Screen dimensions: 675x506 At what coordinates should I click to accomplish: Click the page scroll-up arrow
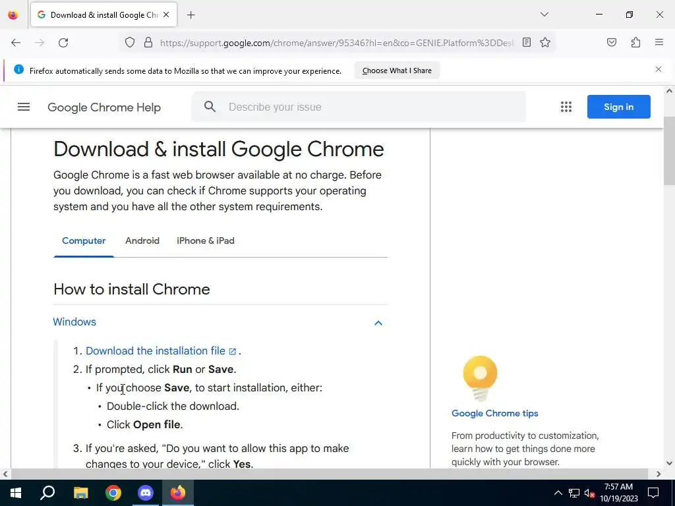click(669, 91)
